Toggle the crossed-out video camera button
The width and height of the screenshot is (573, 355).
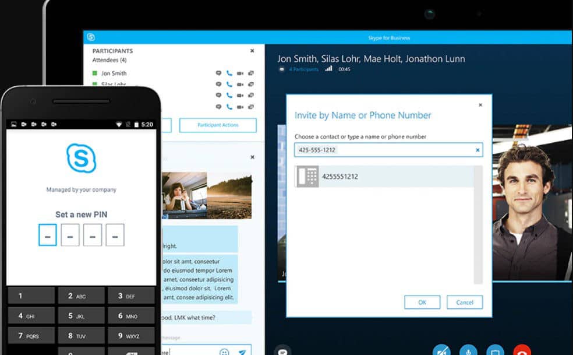pos(442,352)
